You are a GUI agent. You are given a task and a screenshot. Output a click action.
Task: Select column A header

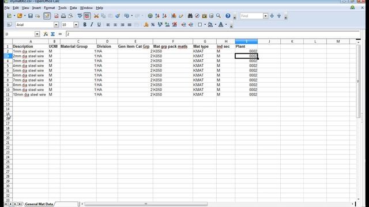(x=31, y=41)
